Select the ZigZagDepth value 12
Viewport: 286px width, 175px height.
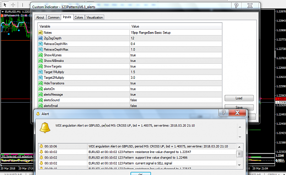click(x=132, y=38)
